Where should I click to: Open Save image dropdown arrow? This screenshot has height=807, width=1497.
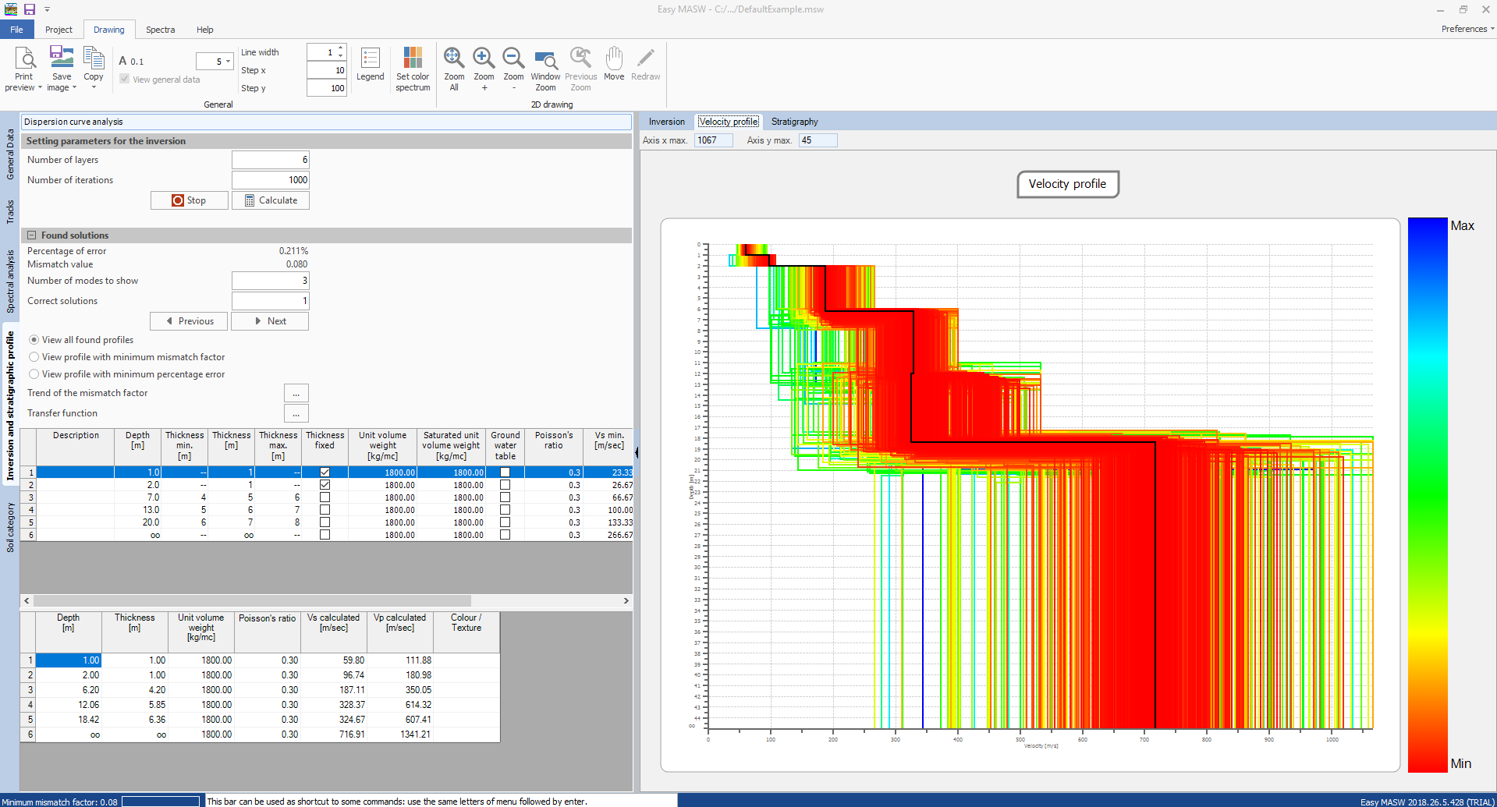(x=74, y=87)
